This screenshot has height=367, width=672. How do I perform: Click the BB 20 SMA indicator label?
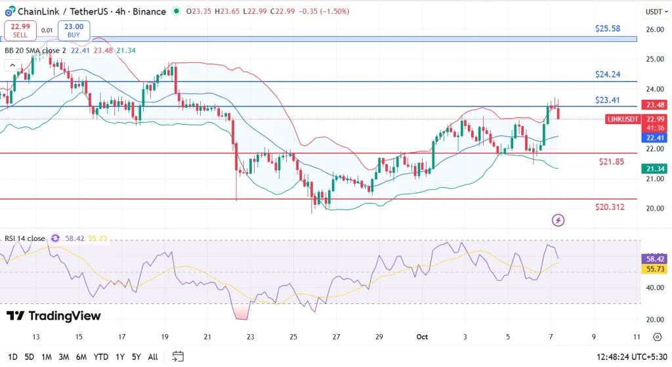pyautogui.click(x=35, y=51)
